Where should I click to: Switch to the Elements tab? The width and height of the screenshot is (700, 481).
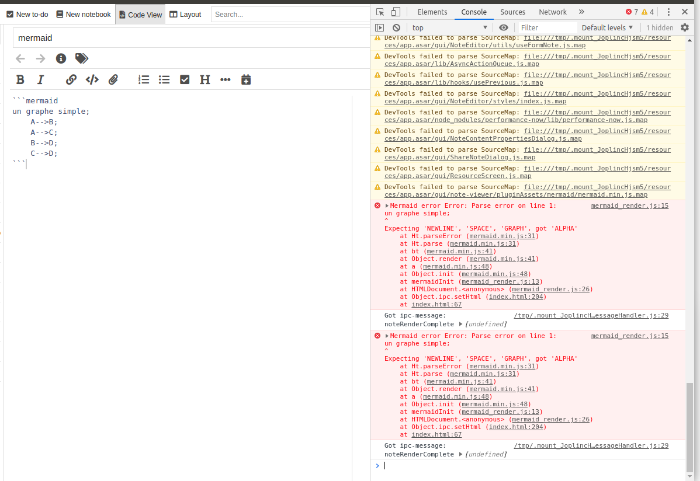click(x=432, y=12)
